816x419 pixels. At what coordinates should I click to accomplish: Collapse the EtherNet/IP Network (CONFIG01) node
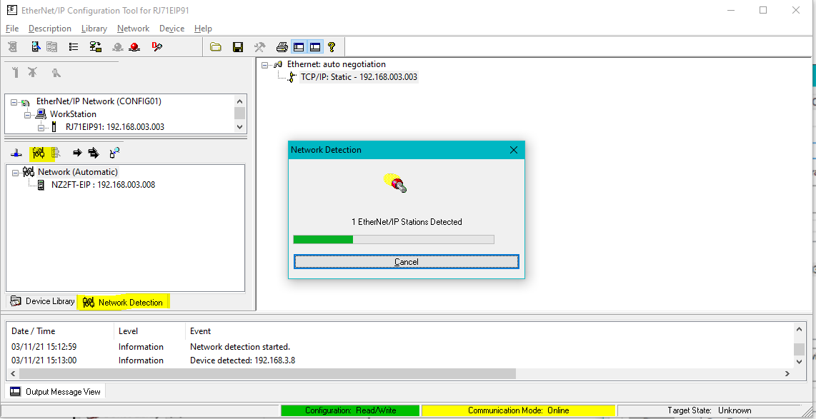point(14,102)
